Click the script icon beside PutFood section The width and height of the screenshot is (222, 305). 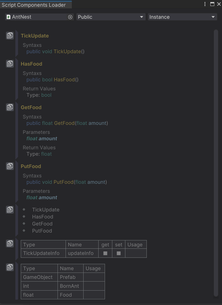coord(10,166)
